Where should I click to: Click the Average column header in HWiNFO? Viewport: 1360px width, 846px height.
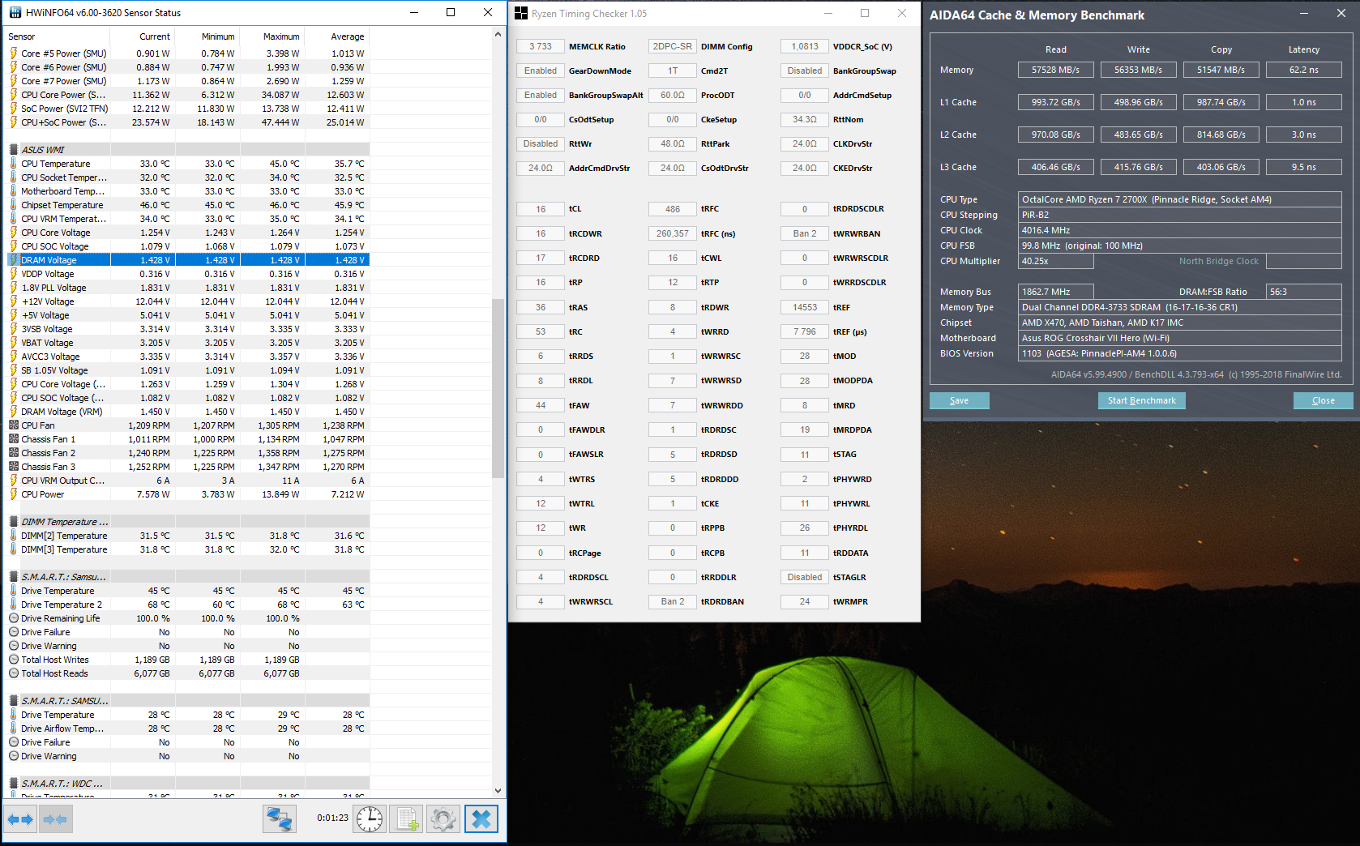[x=337, y=36]
